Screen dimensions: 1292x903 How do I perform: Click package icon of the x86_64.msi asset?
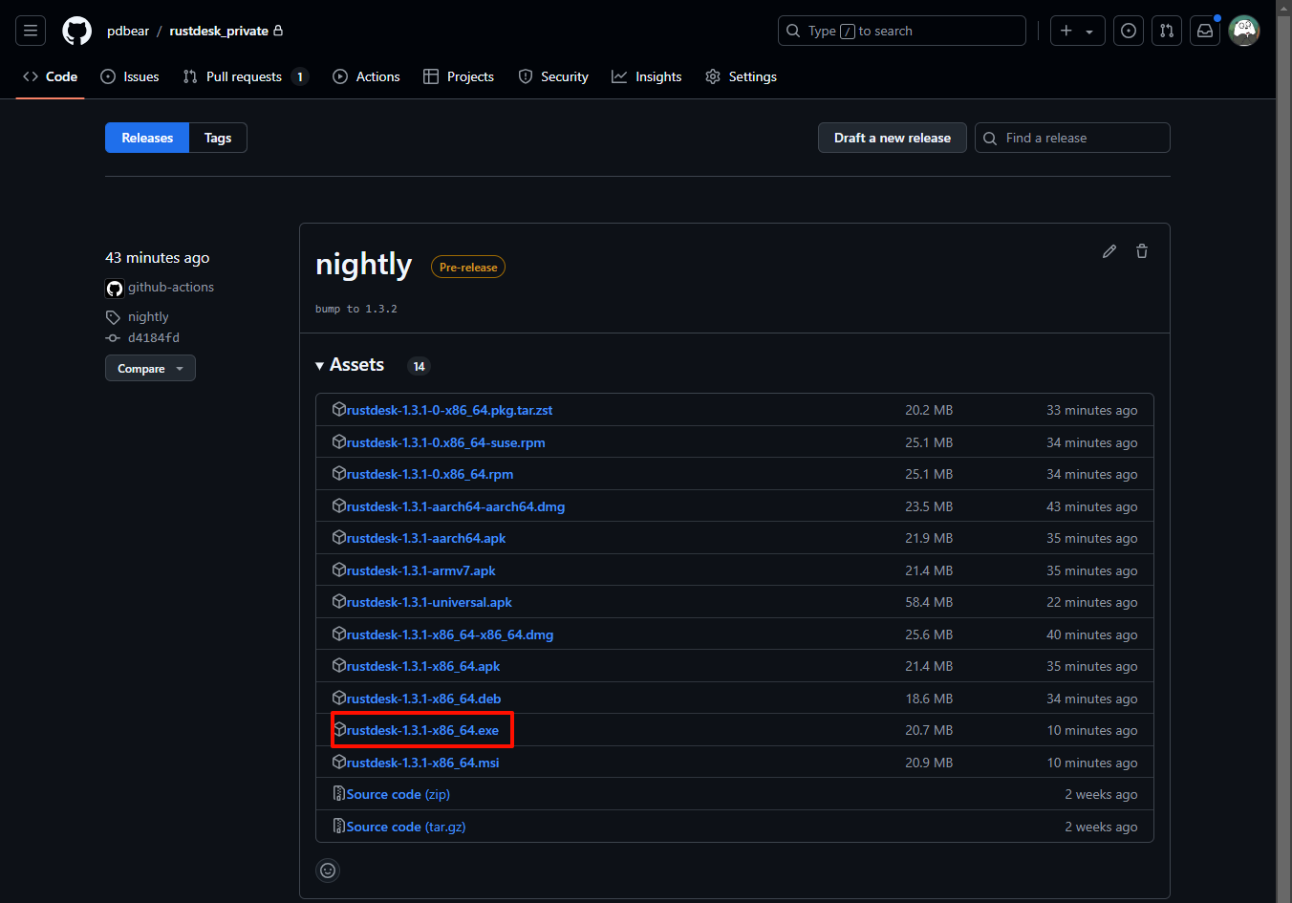[x=339, y=762]
